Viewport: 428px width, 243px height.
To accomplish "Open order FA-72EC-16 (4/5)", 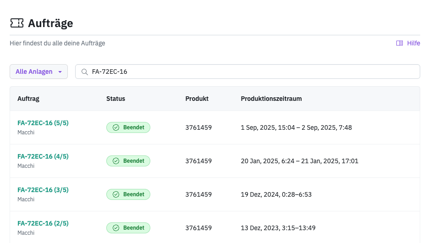I will coord(43,156).
